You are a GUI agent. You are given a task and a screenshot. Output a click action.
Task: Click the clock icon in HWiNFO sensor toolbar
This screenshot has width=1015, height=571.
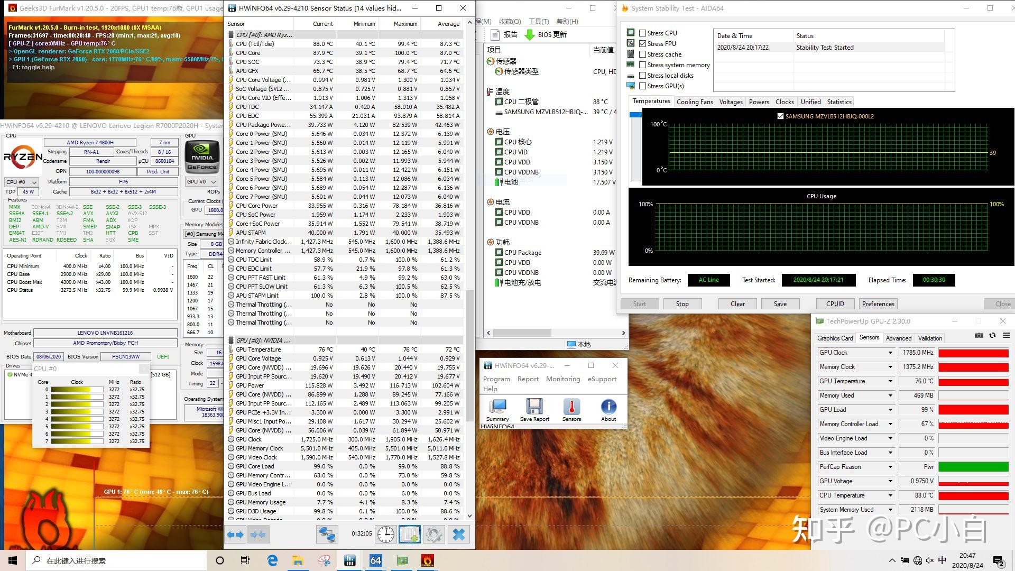pos(384,535)
